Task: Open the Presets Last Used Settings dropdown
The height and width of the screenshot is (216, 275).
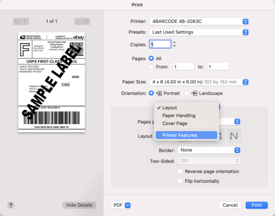Action: coord(199,32)
